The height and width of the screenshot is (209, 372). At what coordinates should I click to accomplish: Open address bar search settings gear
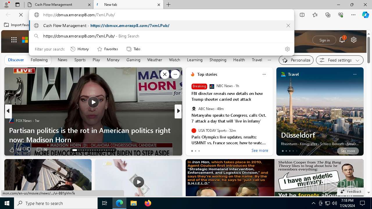[x=287, y=49]
